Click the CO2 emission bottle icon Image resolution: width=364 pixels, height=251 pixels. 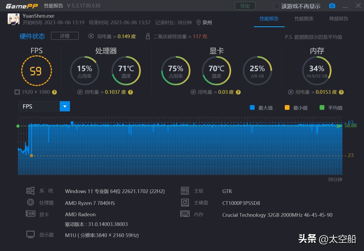tap(148, 36)
